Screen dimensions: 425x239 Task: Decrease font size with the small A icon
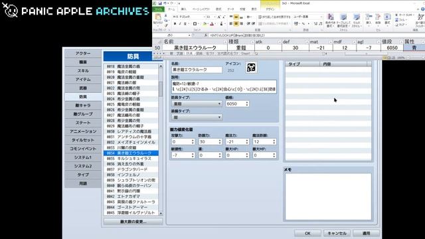(x=224, y=17)
